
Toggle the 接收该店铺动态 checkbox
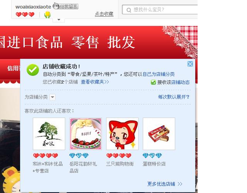coord(153,82)
